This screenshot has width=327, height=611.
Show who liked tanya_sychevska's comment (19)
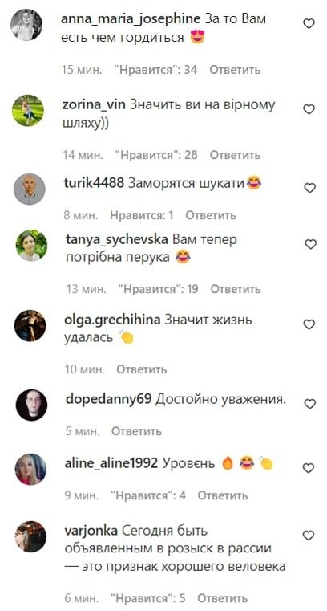(158, 289)
